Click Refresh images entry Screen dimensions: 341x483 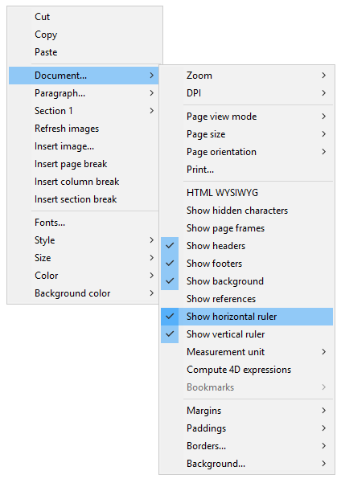pos(84,129)
